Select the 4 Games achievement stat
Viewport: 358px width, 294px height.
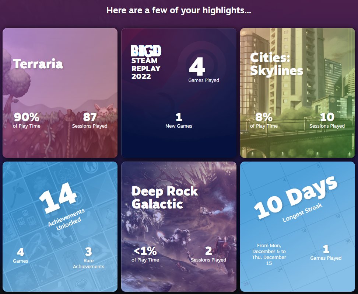[20, 255]
